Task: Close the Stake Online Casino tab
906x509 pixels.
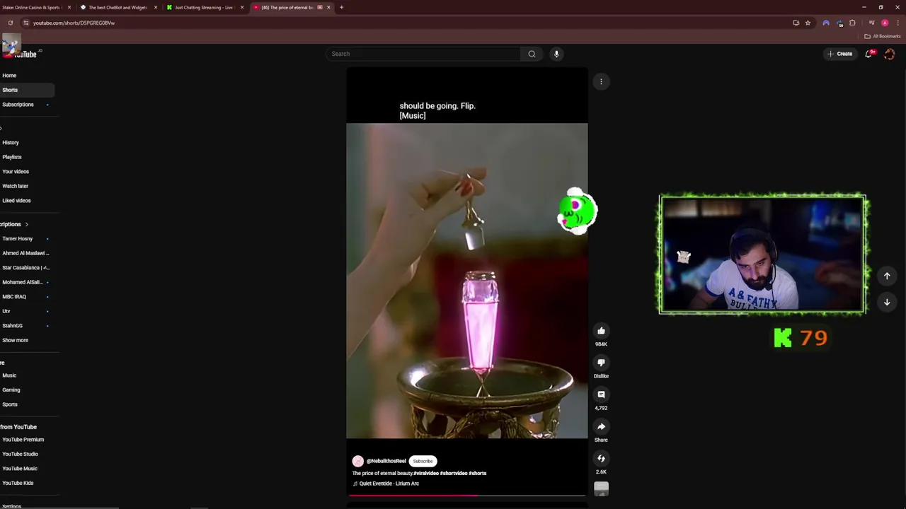Action: [69, 7]
